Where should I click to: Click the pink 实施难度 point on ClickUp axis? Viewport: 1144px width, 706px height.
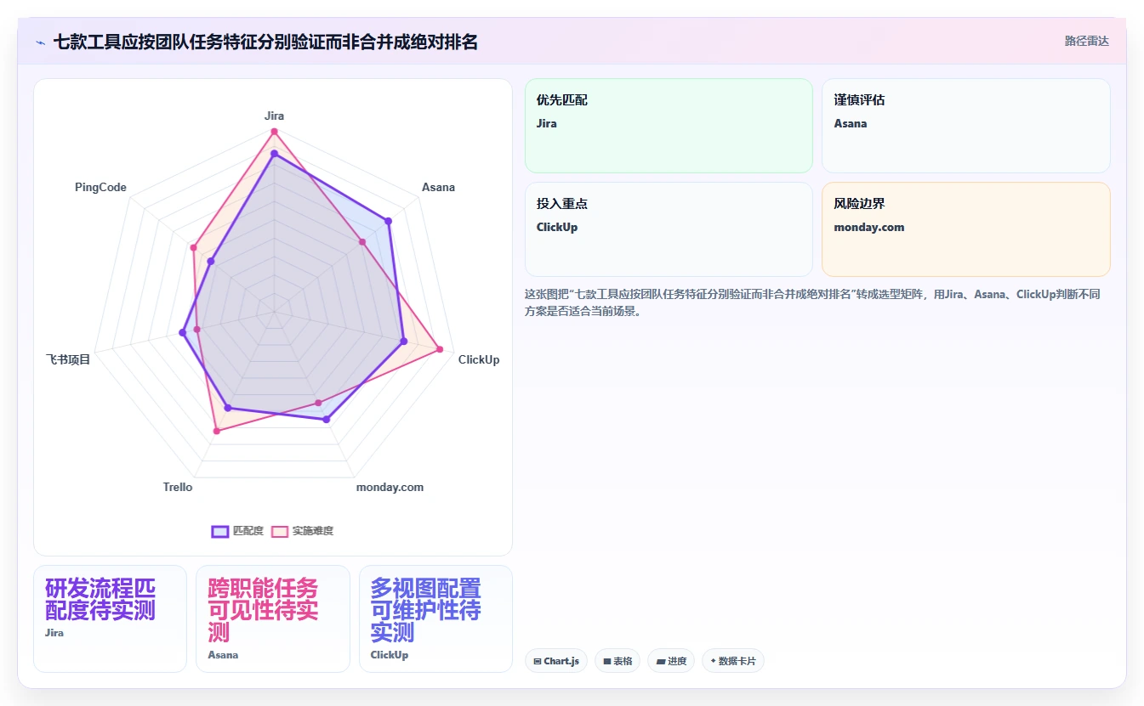pos(439,349)
